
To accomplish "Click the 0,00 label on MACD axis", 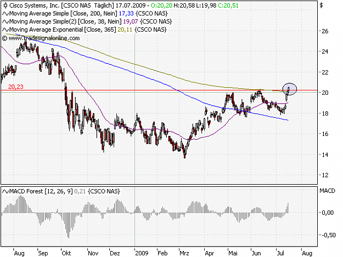I will [x=328, y=213].
